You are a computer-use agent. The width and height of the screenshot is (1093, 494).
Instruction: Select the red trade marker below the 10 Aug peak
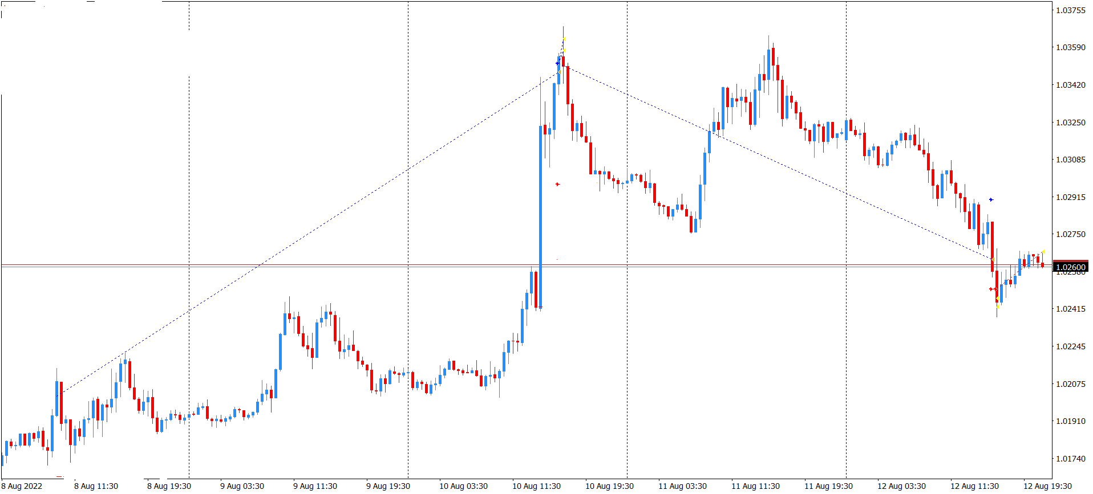557,184
